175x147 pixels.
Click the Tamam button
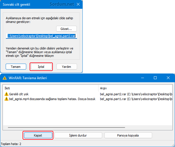pyautogui.click(x=16, y=67)
